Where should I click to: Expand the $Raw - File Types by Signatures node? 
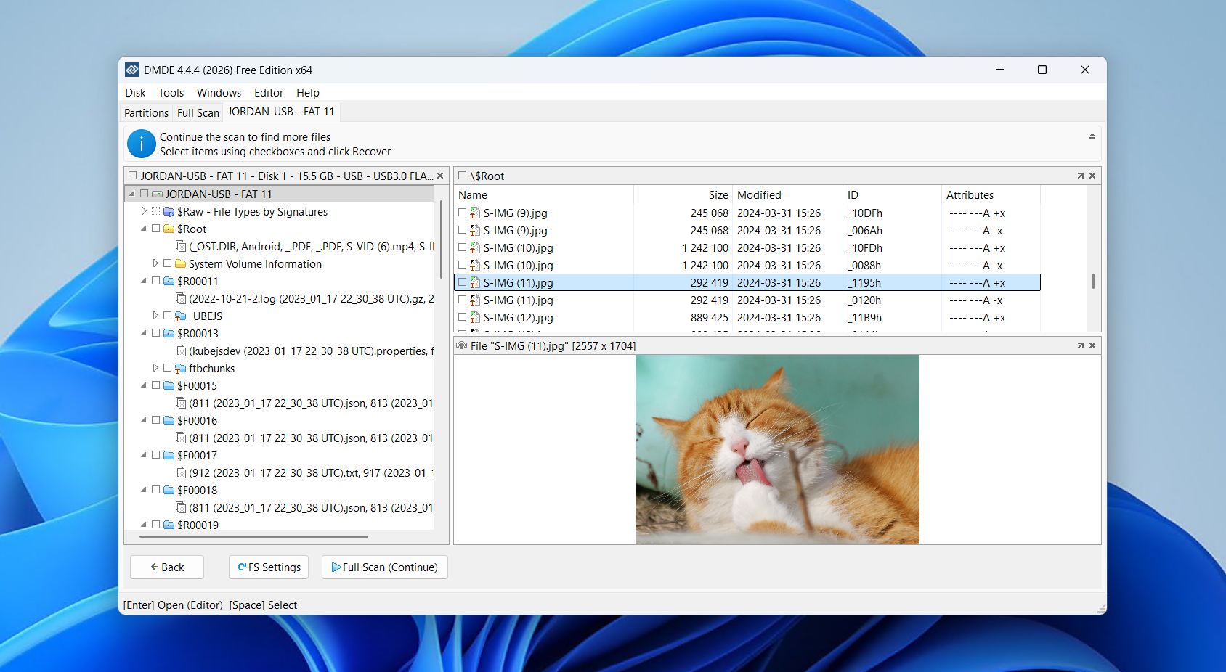point(143,211)
